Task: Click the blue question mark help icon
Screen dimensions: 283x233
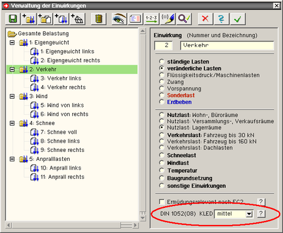Action: tap(221, 19)
